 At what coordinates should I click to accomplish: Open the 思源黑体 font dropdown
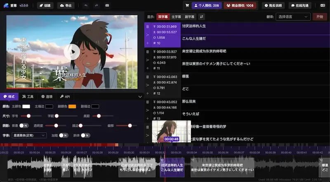point(29,135)
